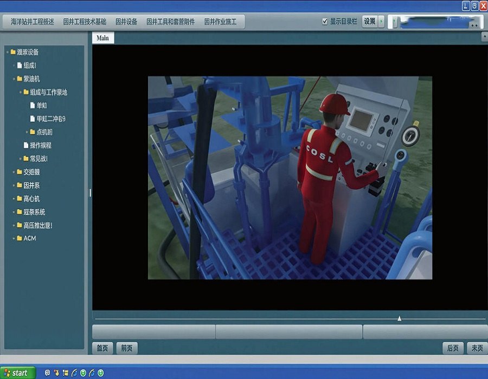This screenshot has width=488, height=379.
Task: Expand the 交矩 tree node
Action: 14,172
